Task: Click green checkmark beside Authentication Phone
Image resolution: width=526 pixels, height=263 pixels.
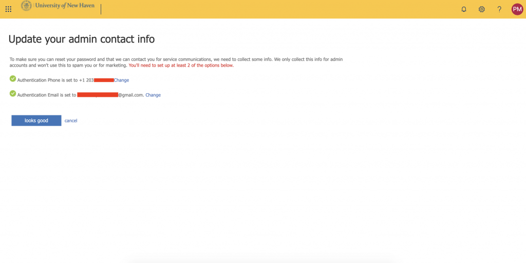Action: point(13,78)
